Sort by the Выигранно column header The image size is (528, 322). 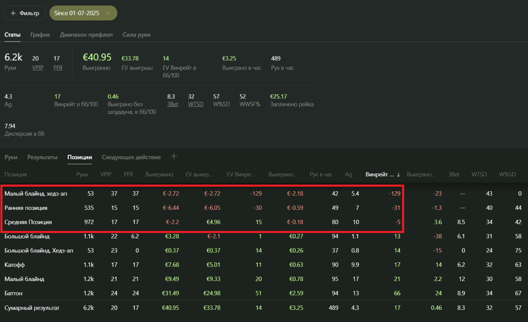(159, 175)
